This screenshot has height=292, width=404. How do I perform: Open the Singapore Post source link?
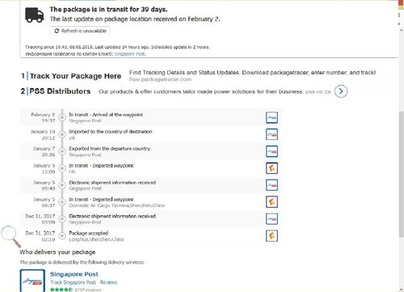(x=130, y=53)
